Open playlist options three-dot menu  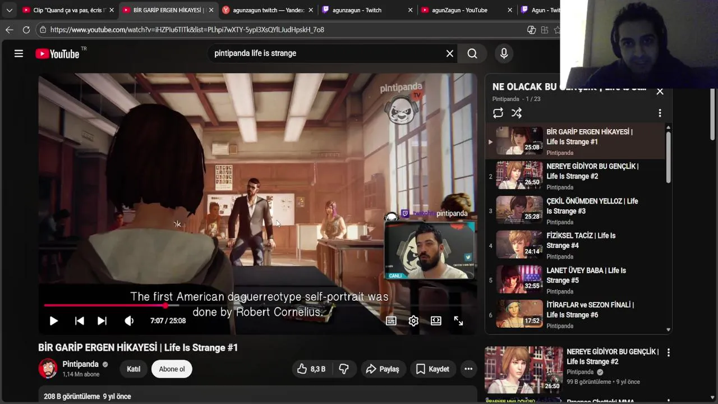(660, 113)
